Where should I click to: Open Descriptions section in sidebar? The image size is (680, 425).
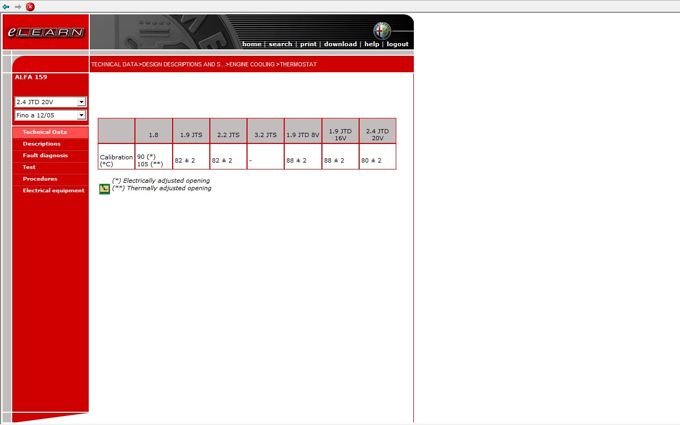[x=41, y=144]
